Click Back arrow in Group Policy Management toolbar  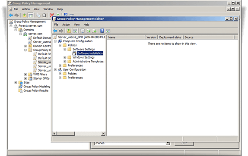11,16
